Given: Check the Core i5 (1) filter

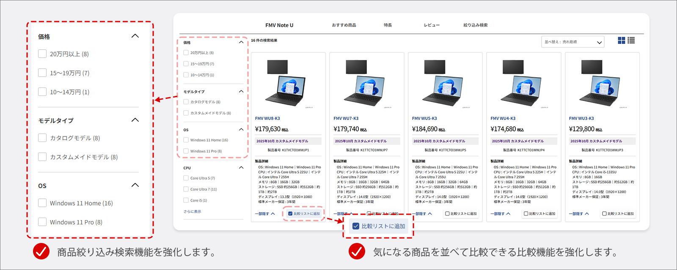Looking at the screenshot, I should point(186,200).
